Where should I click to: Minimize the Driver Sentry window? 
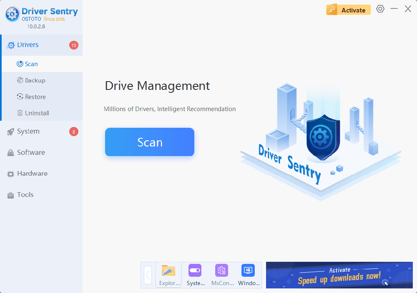pyautogui.click(x=394, y=9)
